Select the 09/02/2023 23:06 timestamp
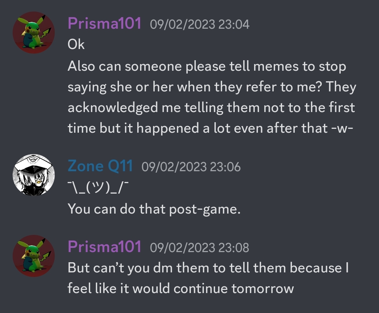The width and height of the screenshot is (379, 313). point(191,167)
